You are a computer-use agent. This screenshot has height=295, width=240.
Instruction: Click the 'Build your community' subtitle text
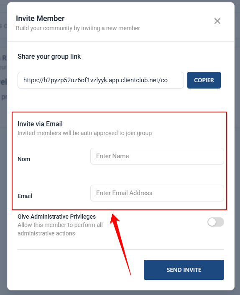pos(78,28)
